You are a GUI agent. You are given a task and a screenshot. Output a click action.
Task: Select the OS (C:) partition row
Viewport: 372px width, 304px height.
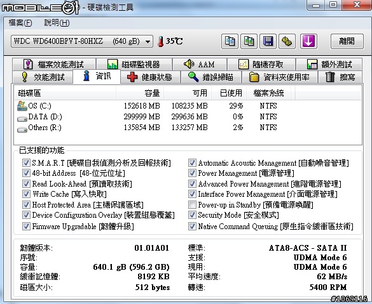(x=188, y=106)
